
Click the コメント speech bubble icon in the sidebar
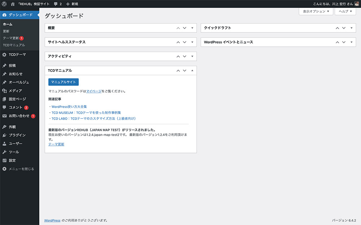click(x=4, y=107)
